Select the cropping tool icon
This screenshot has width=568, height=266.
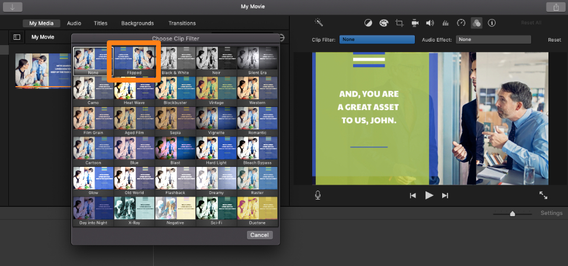(399, 23)
